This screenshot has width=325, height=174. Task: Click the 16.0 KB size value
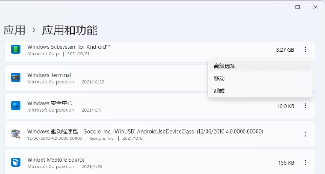[286, 106]
